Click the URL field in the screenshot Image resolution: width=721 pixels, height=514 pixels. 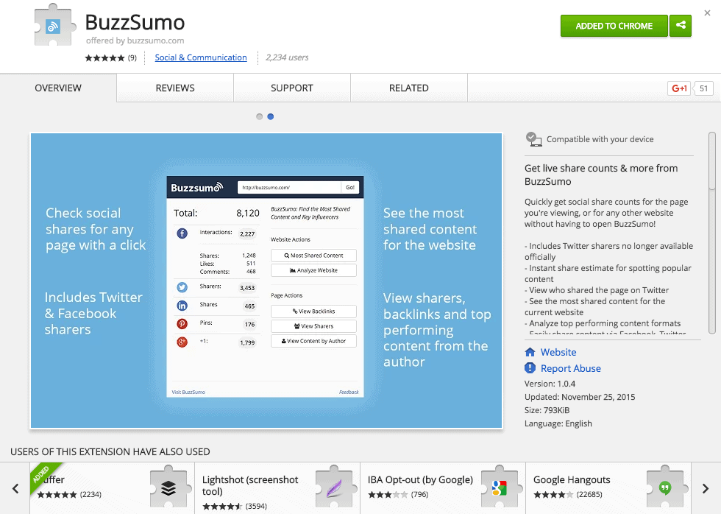(x=288, y=187)
